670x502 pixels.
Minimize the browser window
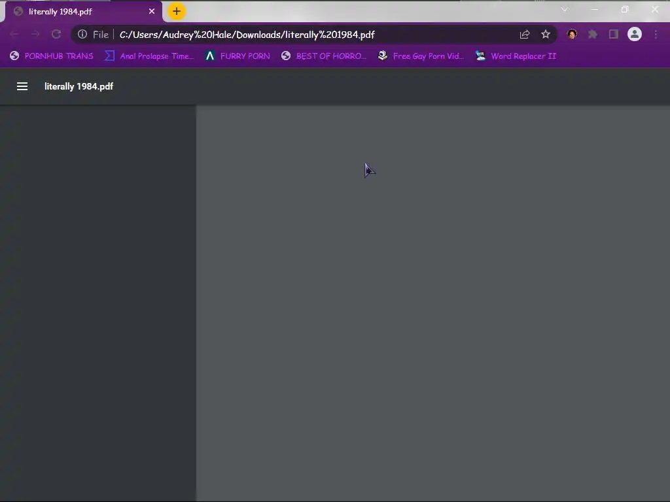(x=595, y=9)
